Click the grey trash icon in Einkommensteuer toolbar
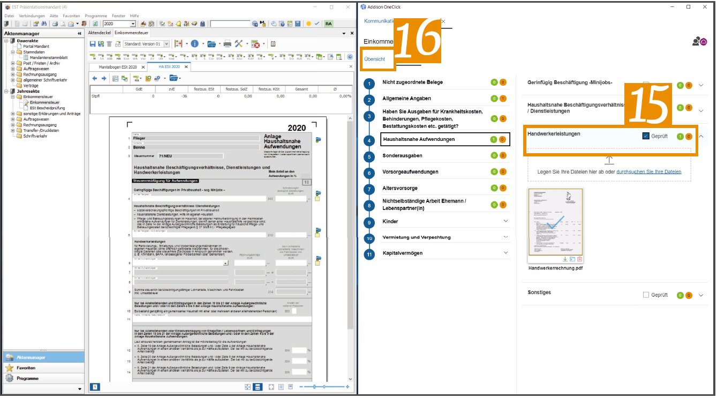The height and width of the screenshot is (398, 717). pyautogui.click(x=109, y=44)
